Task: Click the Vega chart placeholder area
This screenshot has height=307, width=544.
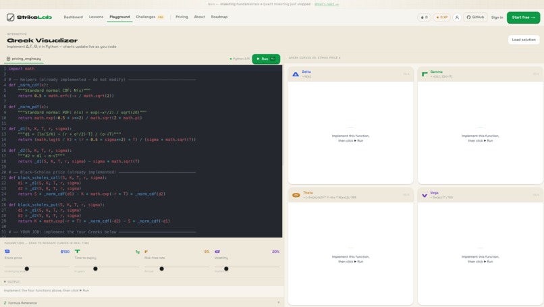Action: [x=480, y=254]
